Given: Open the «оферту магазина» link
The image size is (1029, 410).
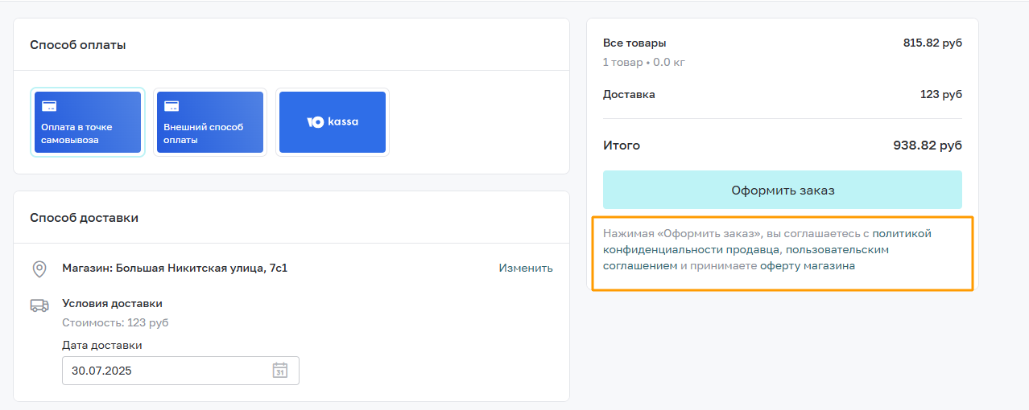Looking at the screenshot, I should coord(808,265).
